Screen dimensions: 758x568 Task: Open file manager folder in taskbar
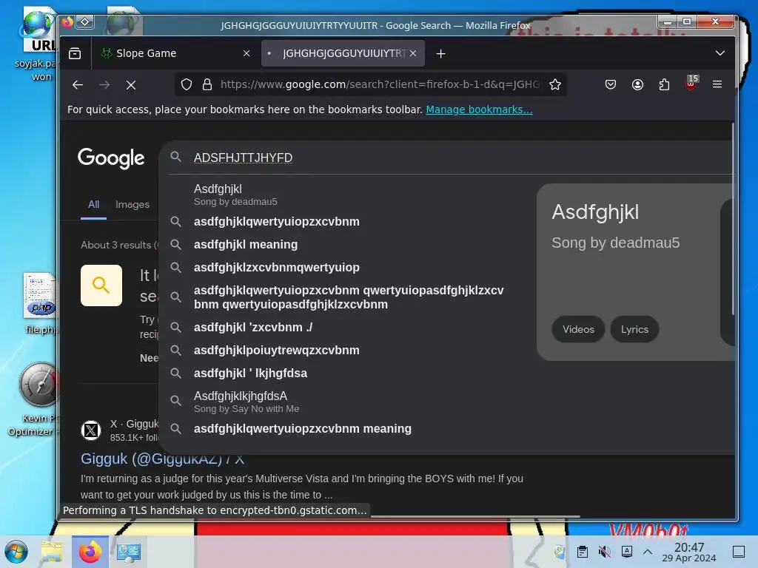point(52,552)
